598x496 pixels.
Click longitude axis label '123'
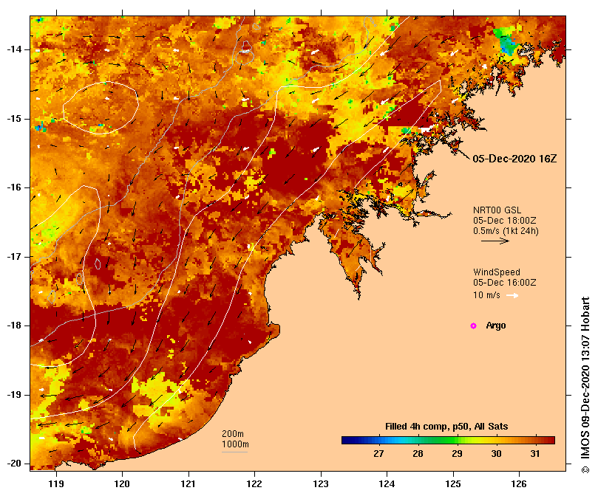321,484
